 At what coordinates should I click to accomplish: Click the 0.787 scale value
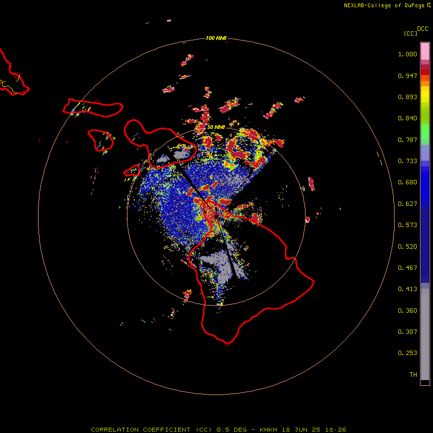coord(408,140)
